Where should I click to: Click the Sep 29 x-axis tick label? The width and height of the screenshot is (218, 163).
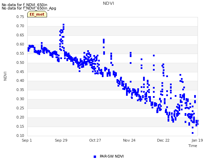pos(61,140)
